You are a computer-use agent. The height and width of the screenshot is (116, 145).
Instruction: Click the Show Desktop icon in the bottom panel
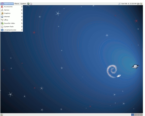click(2, 115)
